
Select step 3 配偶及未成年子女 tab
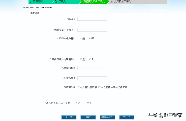94,2
